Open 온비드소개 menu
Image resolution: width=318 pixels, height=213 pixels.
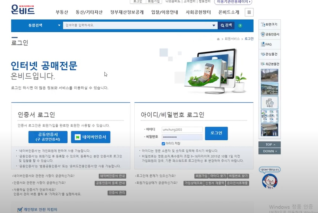[229, 12]
